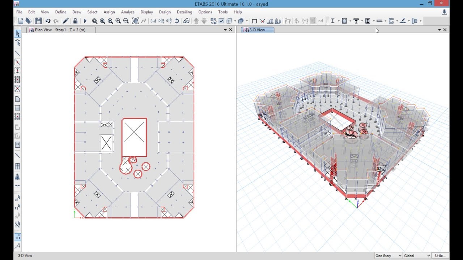The height and width of the screenshot is (260, 463).
Task: Run analysis with the play arrow
Action: point(85,21)
